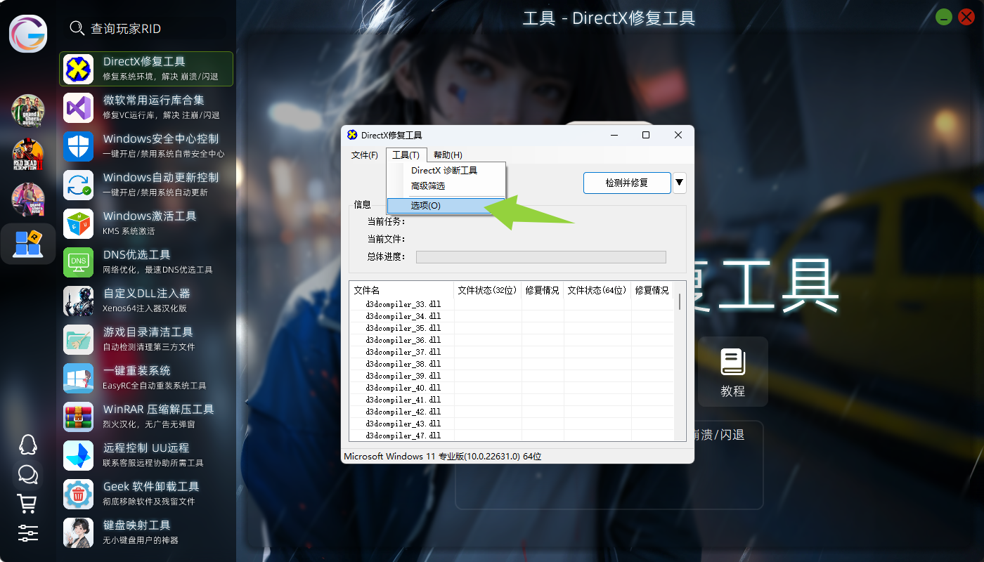Open the settings sliders icon at the bottom left

[27, 532]
